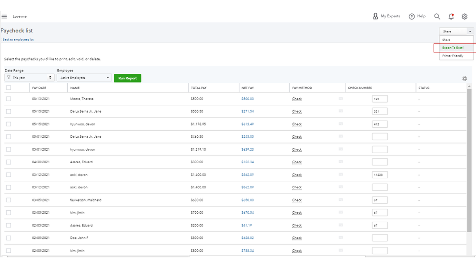Open table settings gear icon
Screen dimensions: 476x268
click(x=465, y=79)
